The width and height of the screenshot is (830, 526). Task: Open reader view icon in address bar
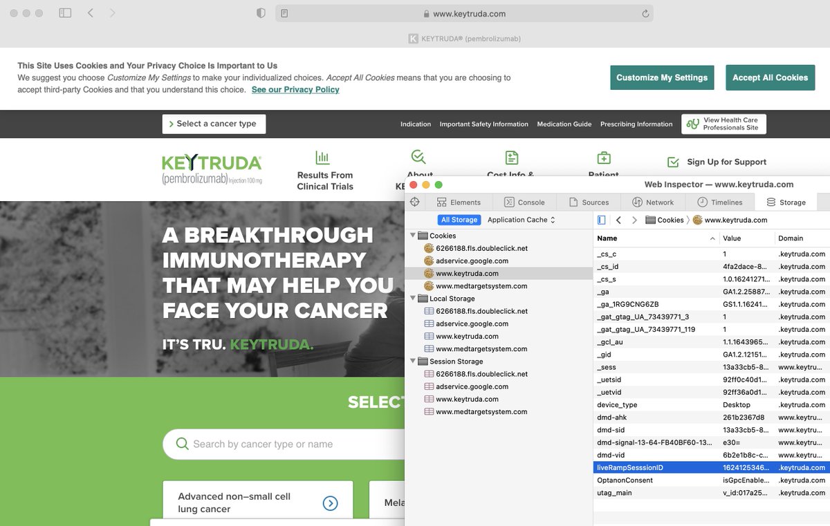point(284,13)
